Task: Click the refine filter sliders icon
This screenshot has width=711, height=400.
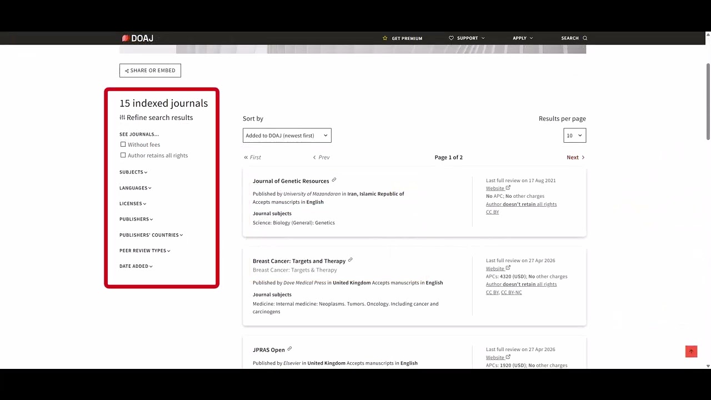Action: 122,118
